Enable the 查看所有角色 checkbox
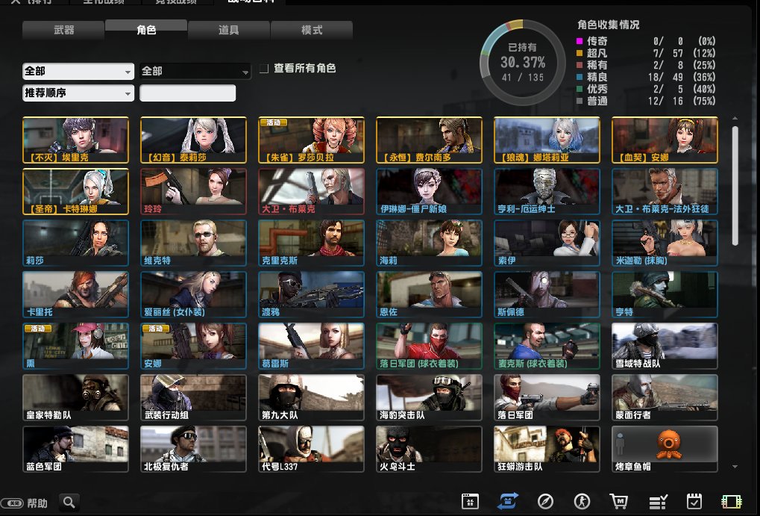 tap(264, 69)
